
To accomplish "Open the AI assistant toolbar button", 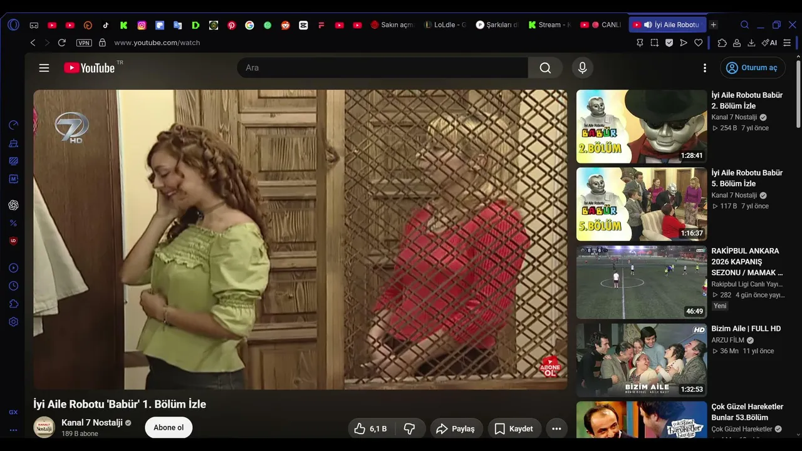I will point(769,43).
